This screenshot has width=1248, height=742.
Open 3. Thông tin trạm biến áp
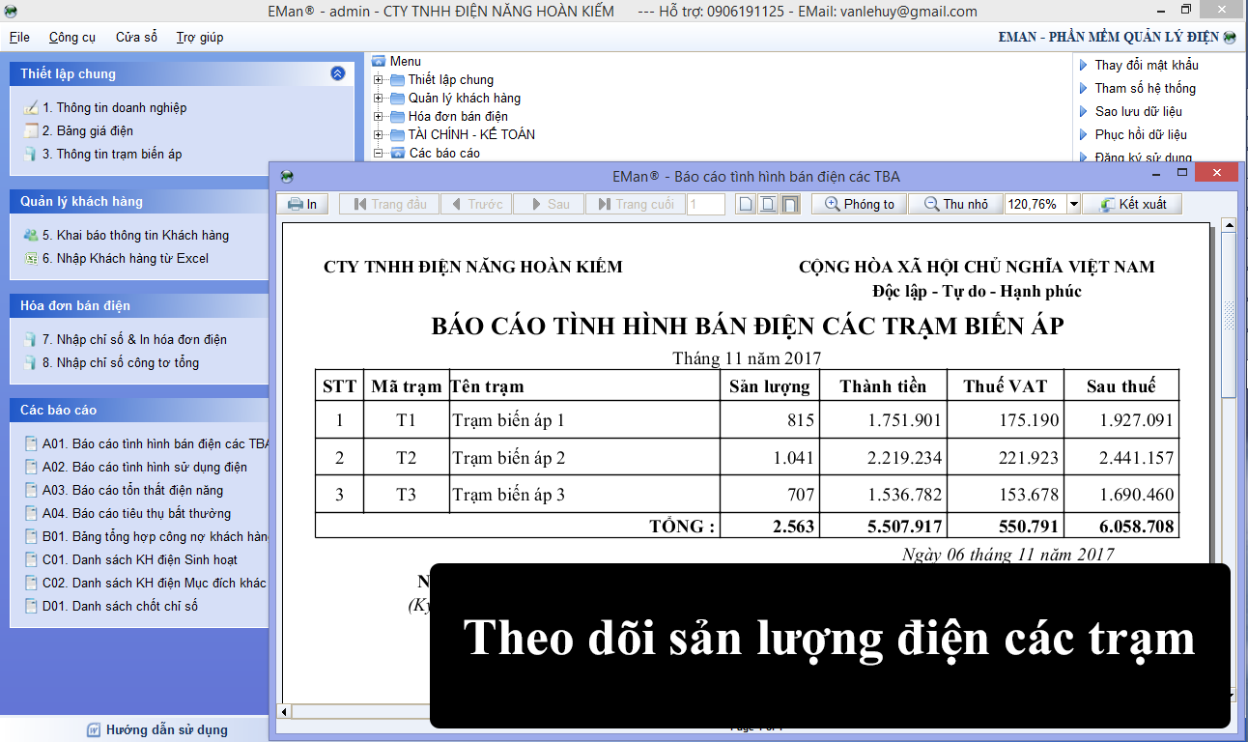112,154
